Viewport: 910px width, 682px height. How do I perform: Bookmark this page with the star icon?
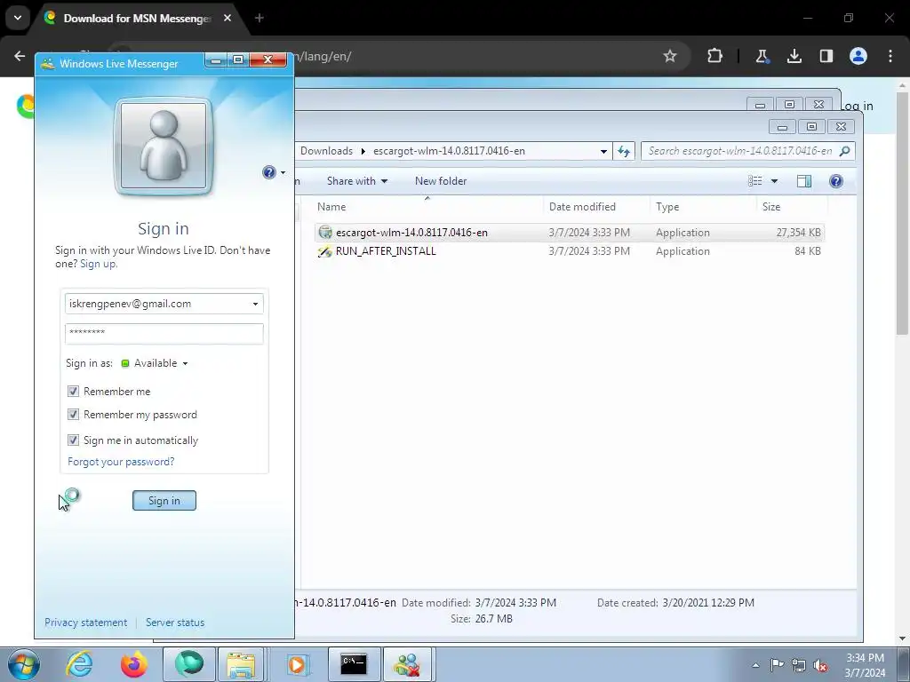[670, 56]
